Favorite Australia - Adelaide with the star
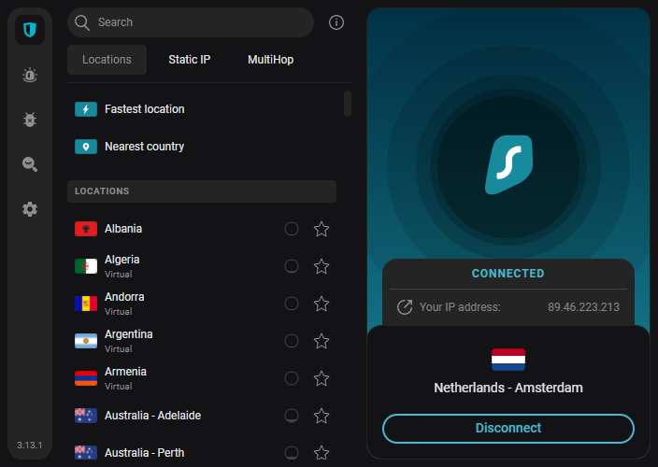This screenshot has height=467, width=658. click(322, 416)
